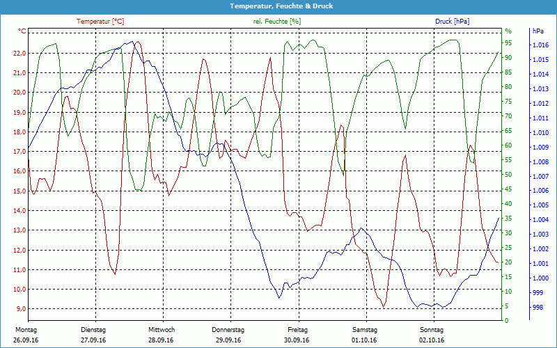Click the 999 pressure axis value
557x348 pixels.
pos(538,292)
